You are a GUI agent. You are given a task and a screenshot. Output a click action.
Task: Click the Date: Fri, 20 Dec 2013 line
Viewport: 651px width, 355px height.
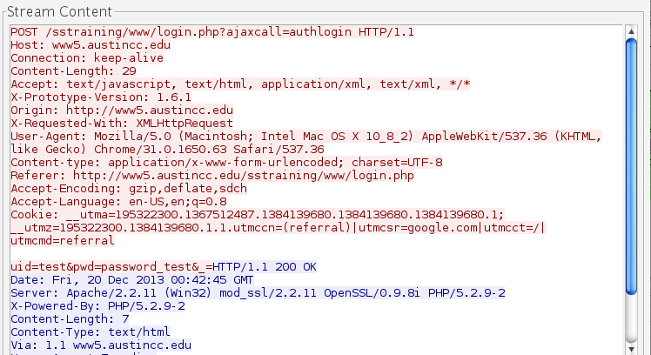tap(132, 280)
